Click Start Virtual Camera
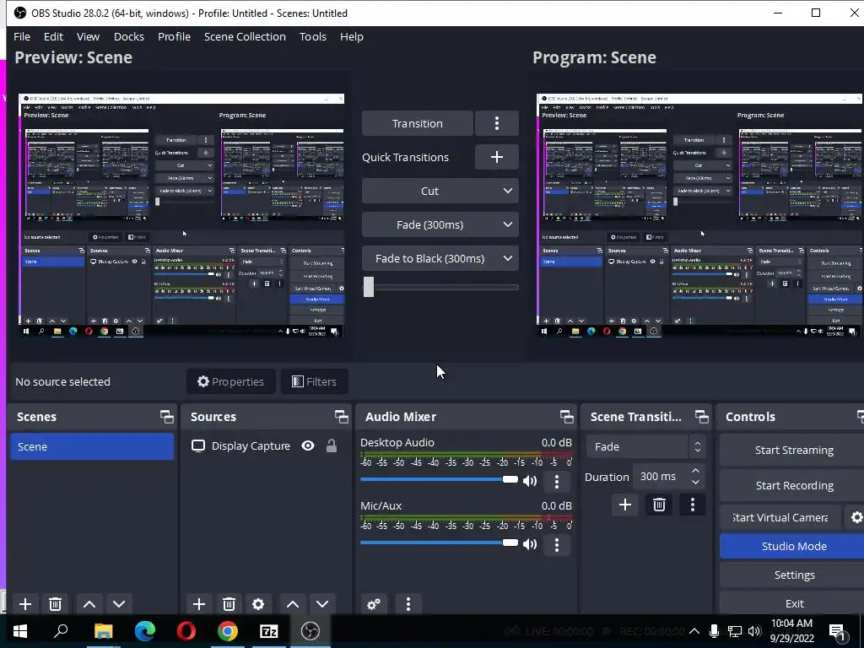The width and height of the screenshot is (864, 648). point(780,517)
